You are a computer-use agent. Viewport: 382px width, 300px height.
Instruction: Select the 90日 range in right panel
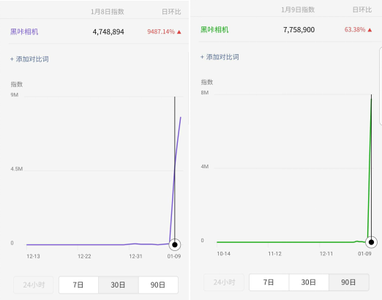349,282
